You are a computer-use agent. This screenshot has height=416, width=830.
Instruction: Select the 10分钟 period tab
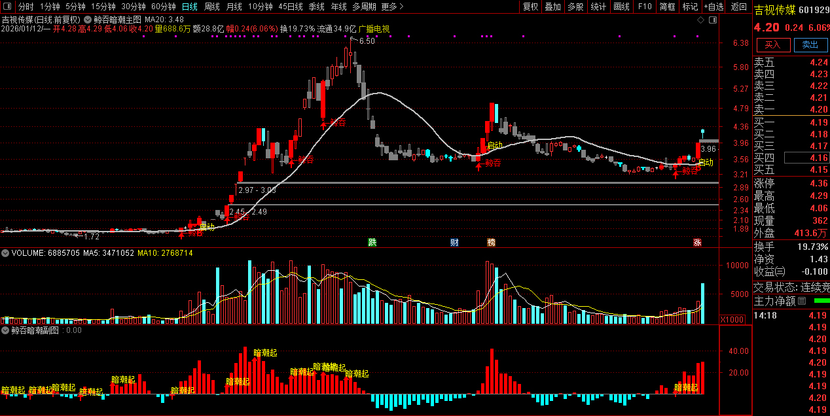pos(261,7)
